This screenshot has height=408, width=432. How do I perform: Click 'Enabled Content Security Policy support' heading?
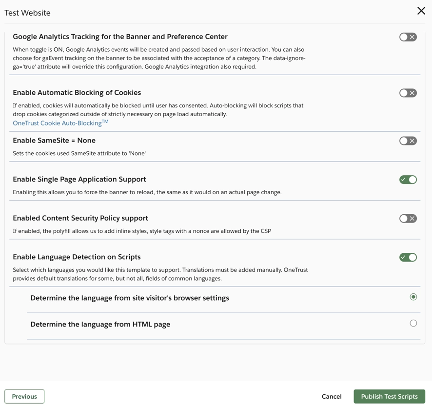[x=80, y=218]
